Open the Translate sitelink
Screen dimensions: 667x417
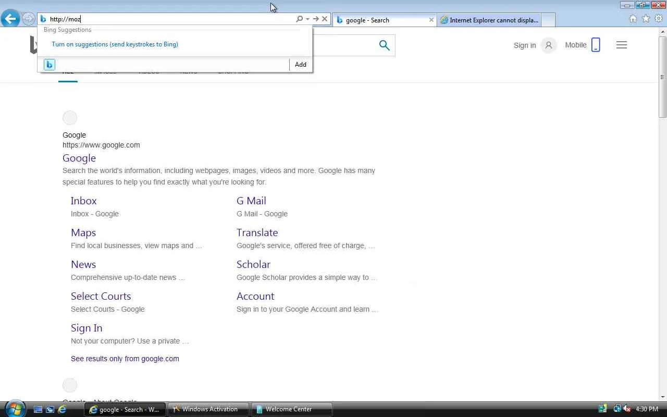tap(257, 232)
